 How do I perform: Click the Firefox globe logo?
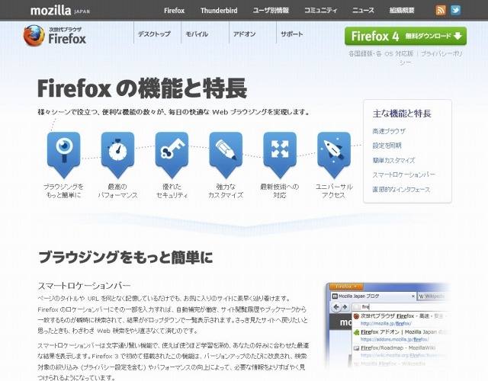click(x=34, y=35)
